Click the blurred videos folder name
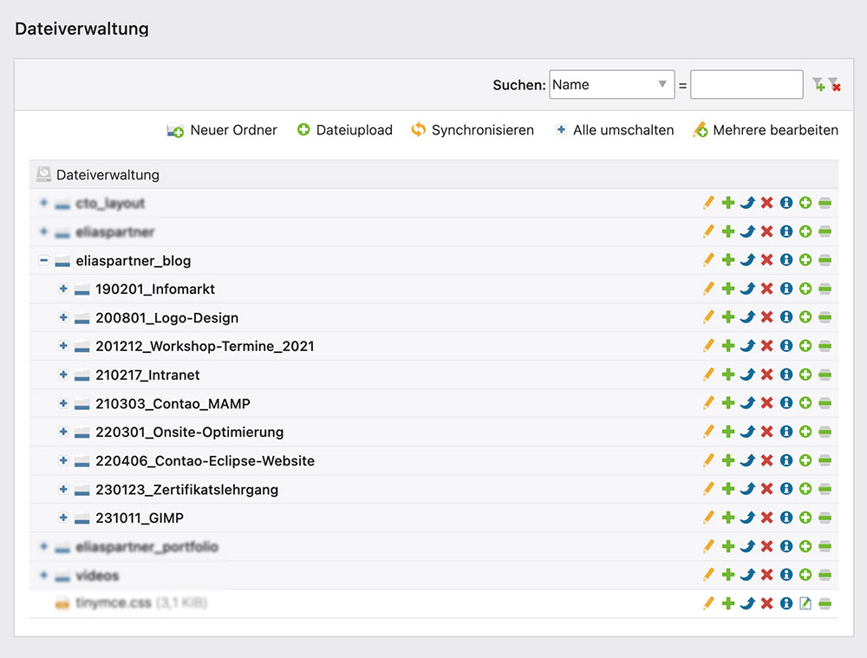Screen dimensions: 867x658 point(97,576)
